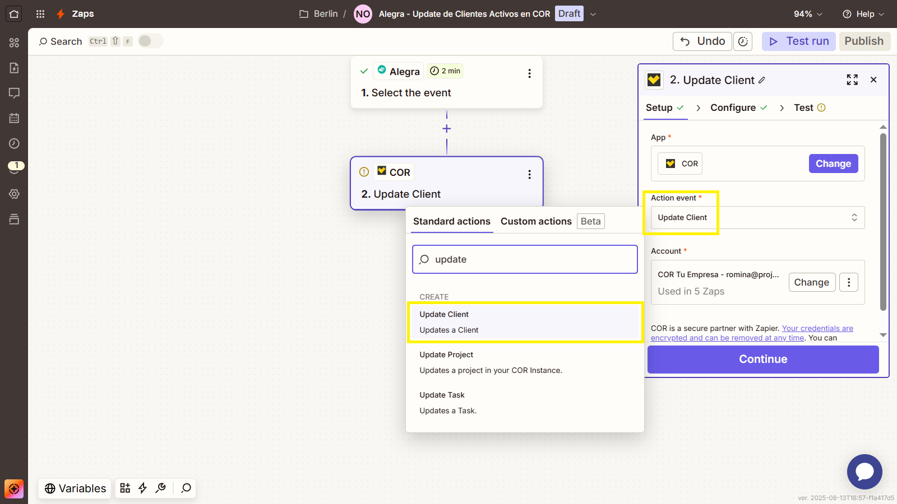Open the Berlin folder icon
The width and height of the screenshot is (897, 504).
click(304, 14)
